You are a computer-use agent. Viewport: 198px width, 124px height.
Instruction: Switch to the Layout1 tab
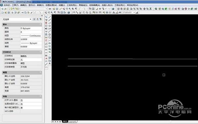pyautogui.click(x=72, y=122)
